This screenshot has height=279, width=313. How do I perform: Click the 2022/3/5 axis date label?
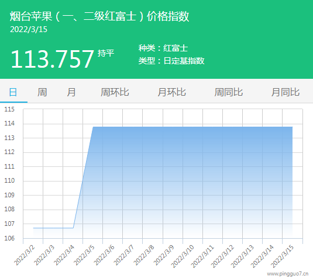point(84,255)
